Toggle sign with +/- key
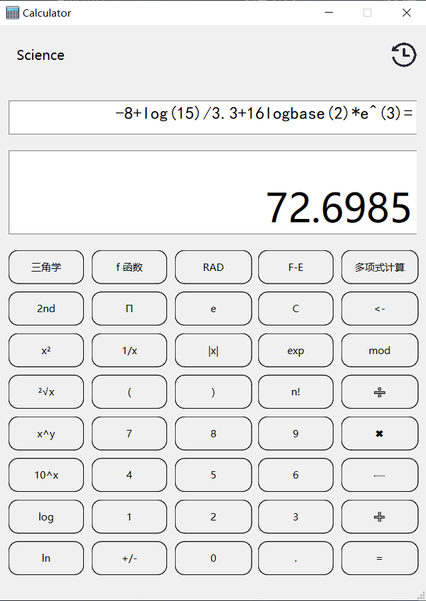This screenshot has width=426, height=601. pos(129,558)
